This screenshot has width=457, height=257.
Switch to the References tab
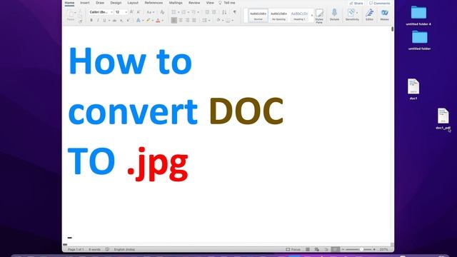pos(154,3)
